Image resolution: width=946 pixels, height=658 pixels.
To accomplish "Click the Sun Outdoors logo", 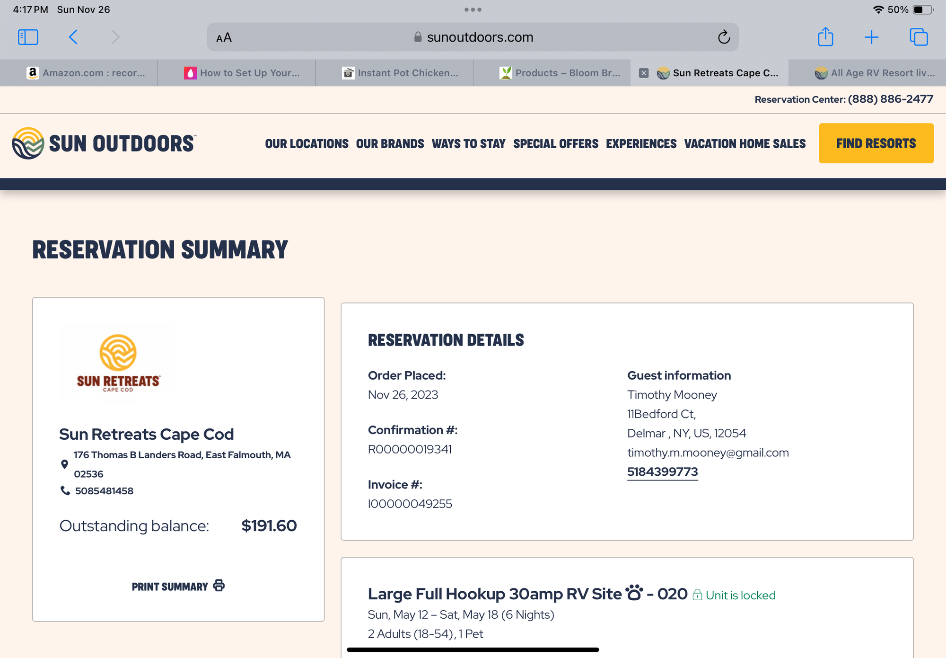I will [104, 143].
